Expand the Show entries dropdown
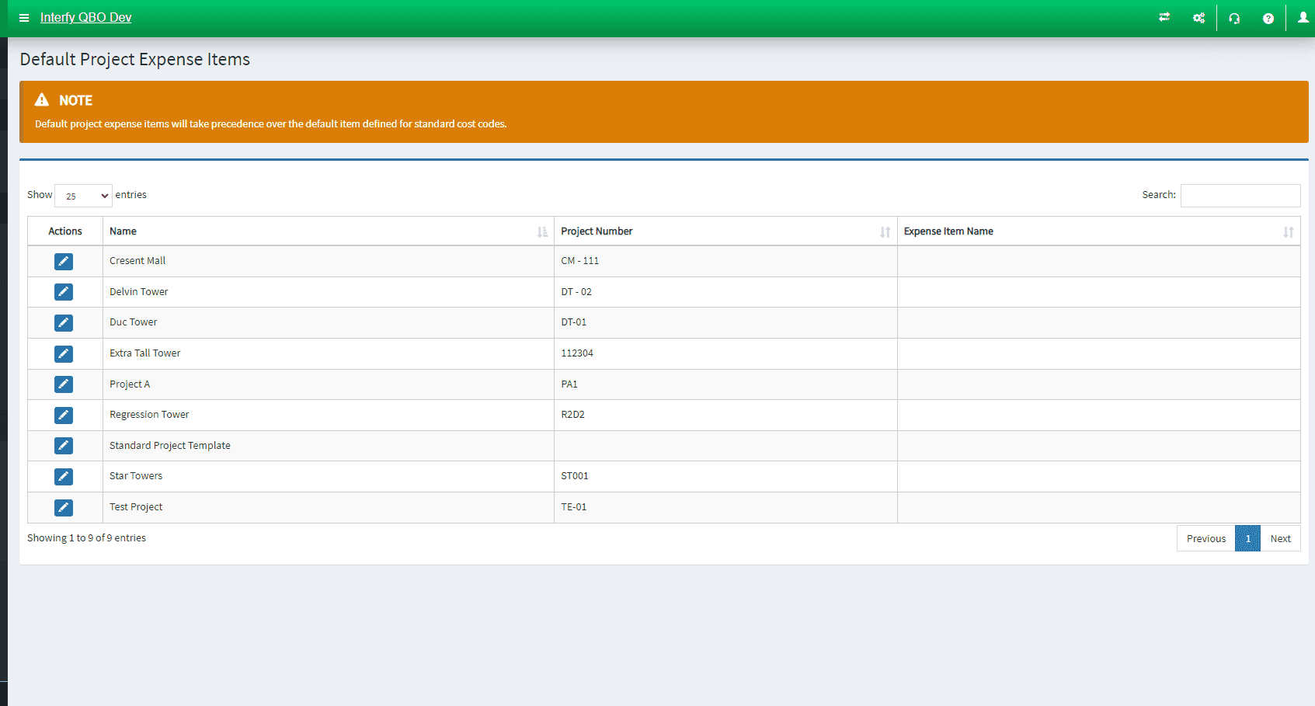The width and height of the screenshot is (1315, 706). tap(83, 196)
